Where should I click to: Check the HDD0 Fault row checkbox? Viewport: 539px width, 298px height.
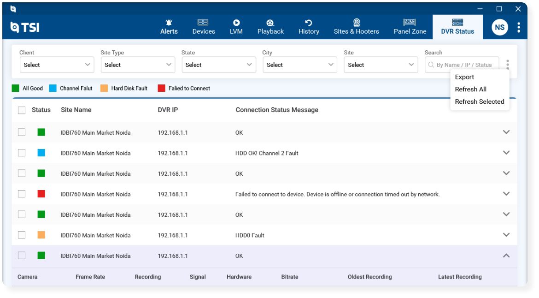[x=22, y=235]
